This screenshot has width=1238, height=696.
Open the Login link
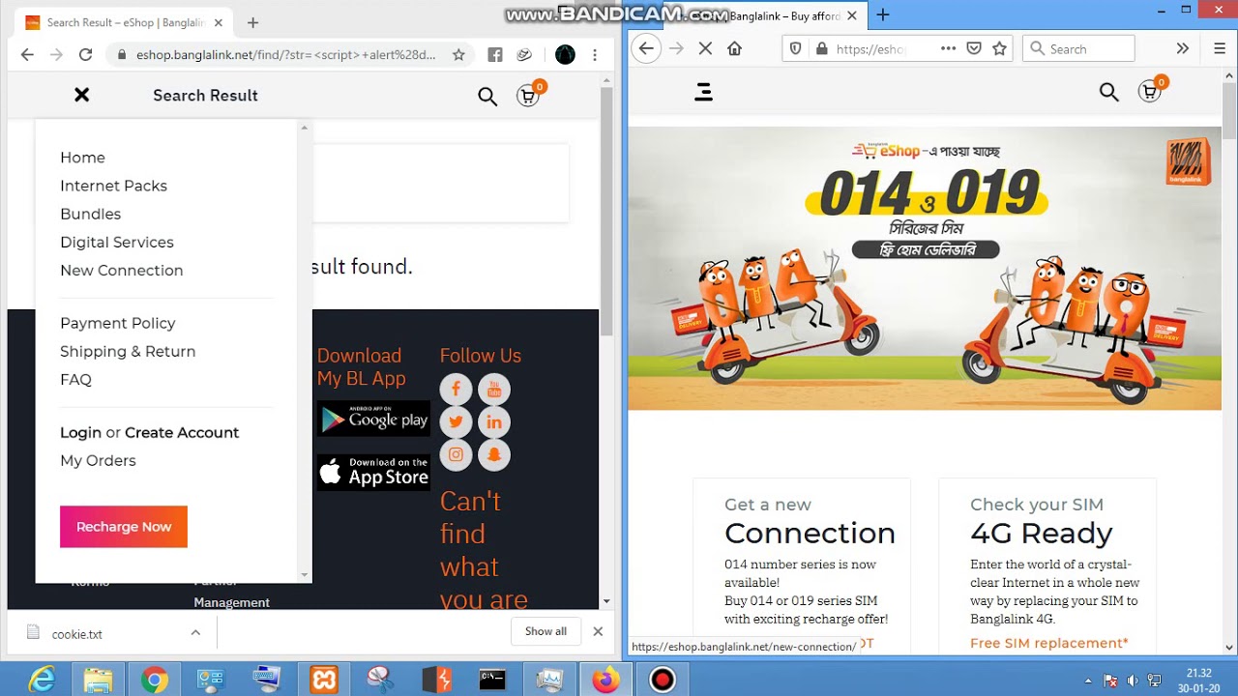pyautogui.click(x=80, y=433)
